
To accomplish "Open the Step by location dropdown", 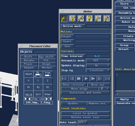I will tap(98, 70).
